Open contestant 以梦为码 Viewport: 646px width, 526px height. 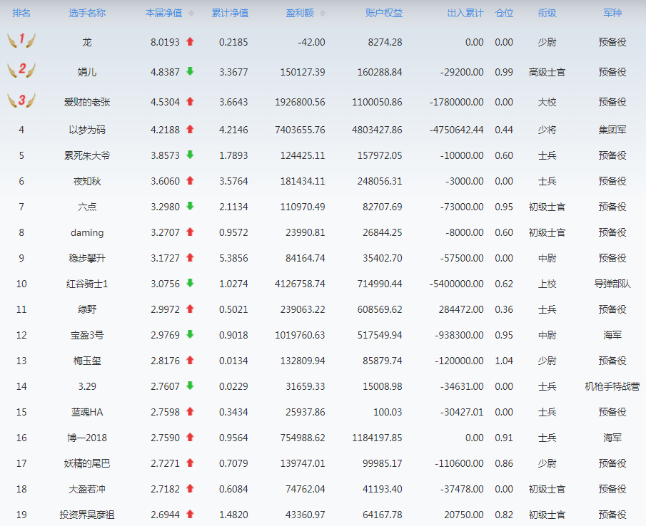click(x=87, y=130)
